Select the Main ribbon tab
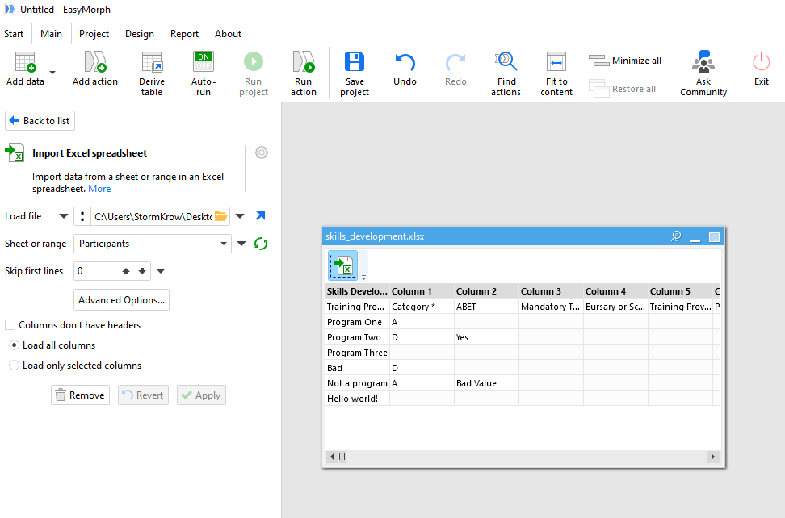 click(51, 34)
